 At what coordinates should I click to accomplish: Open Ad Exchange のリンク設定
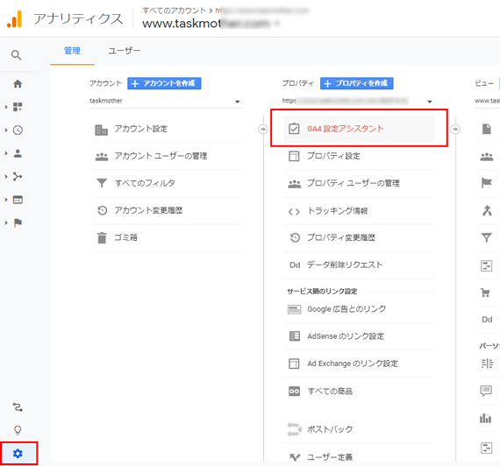(x=359, y=364)
